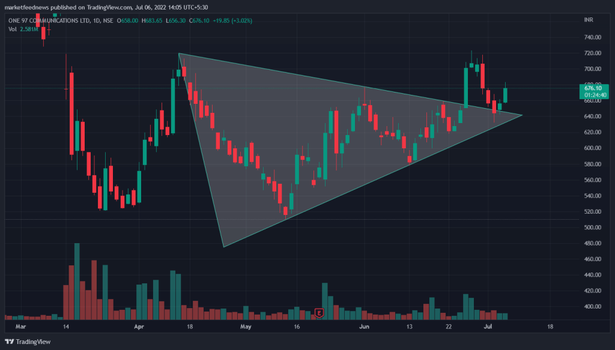Select the triangle pattern's top-left vertex
The image size is (615, 350).
tap(179, 54)
